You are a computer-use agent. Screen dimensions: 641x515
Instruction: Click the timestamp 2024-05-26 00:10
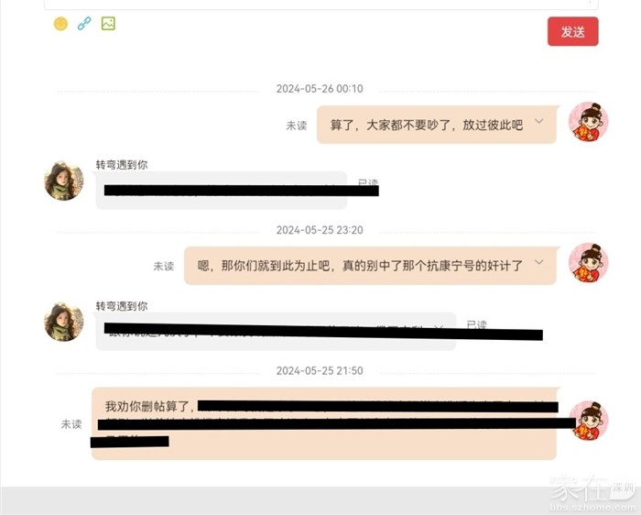coord(320,89)
